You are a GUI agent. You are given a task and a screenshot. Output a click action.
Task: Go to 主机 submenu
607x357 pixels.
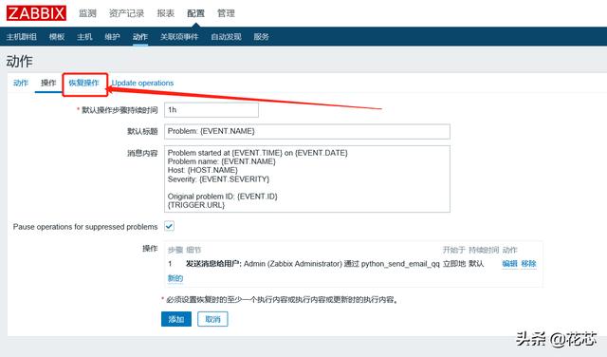(x=84, y=37)
